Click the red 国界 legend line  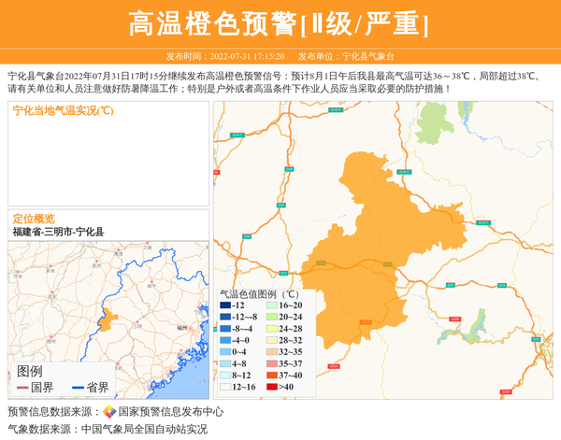(22, 387)
